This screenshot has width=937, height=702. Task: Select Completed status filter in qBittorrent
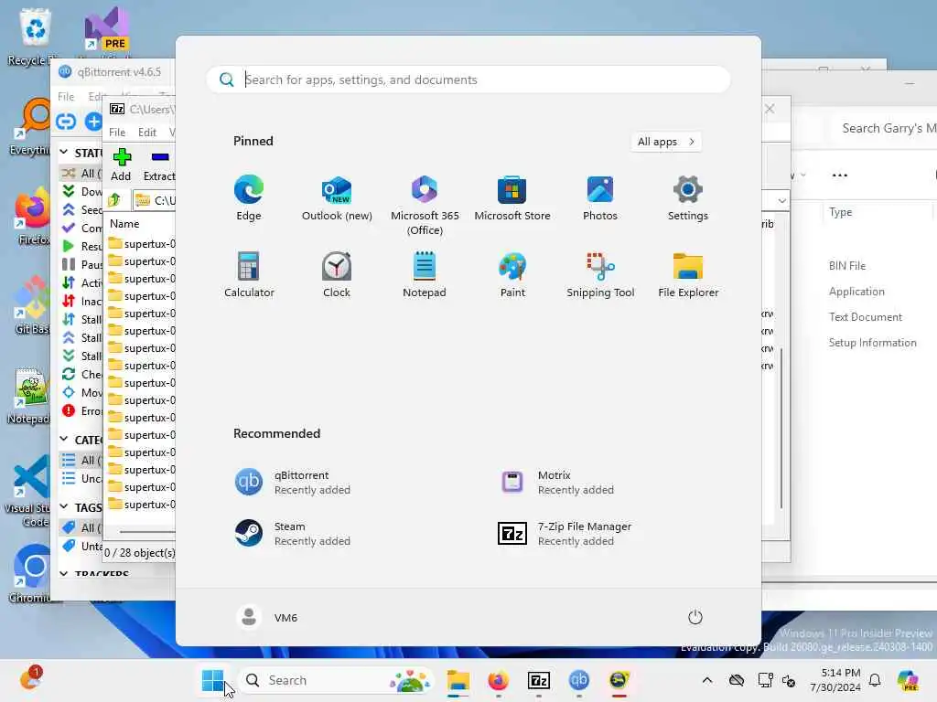point(81,228)
